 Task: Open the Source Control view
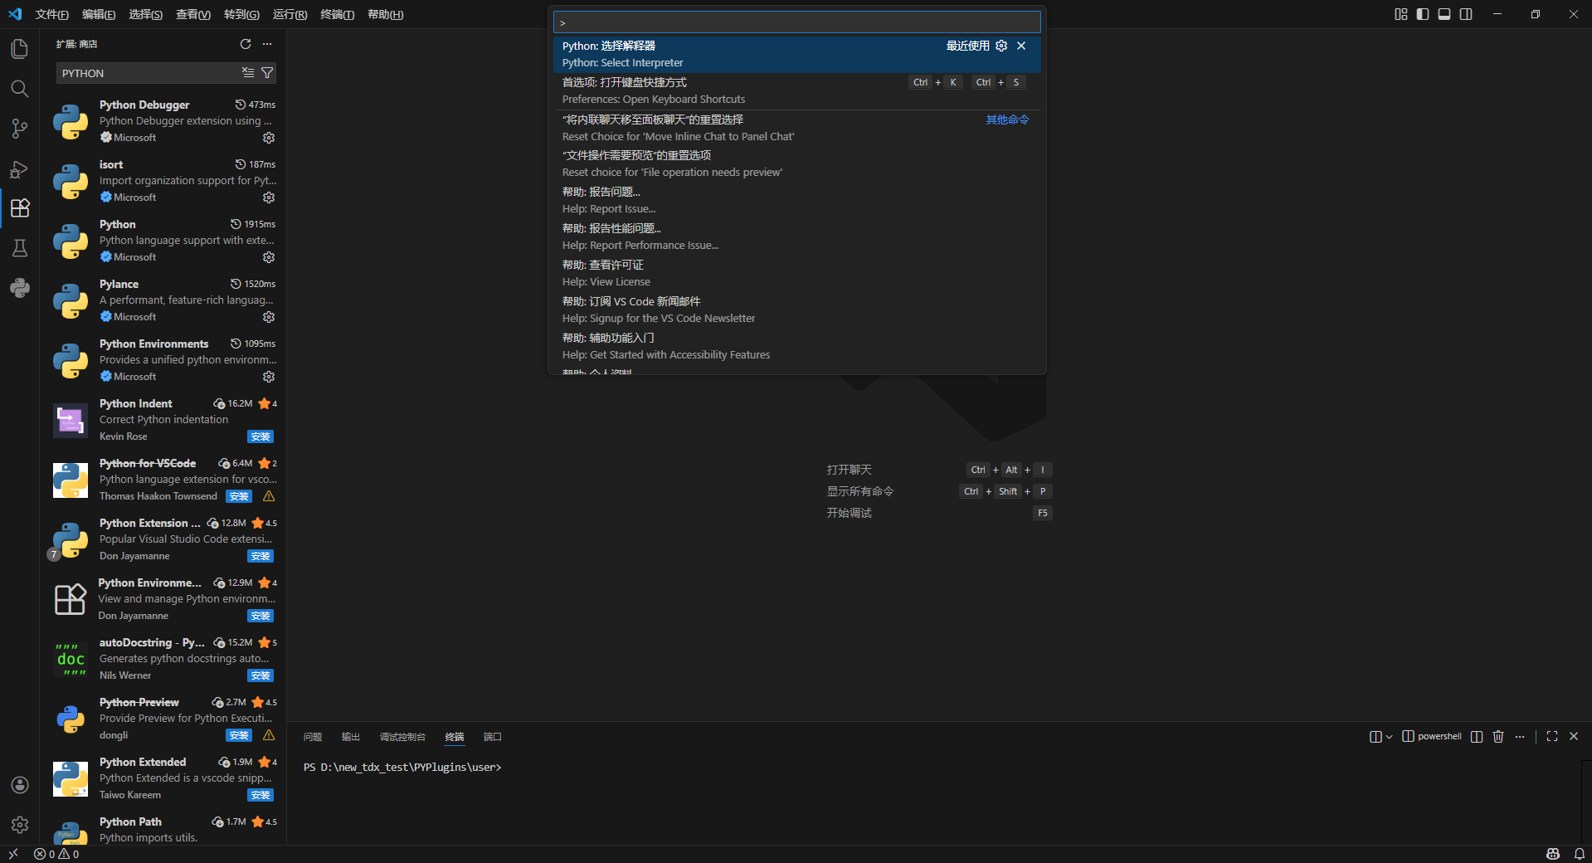pos(20,129)
